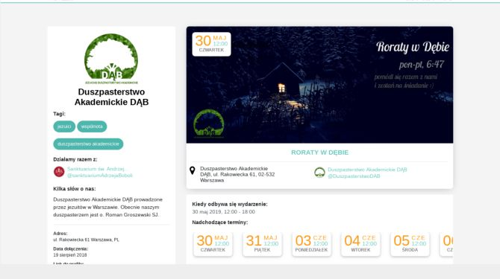Choose the 05 CZE Środa date card

coord(410,244)
